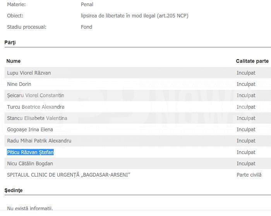Click the Nume column header
Viewport: 271px width, 216px height.
pyautogui.click(x=14, y=61)
